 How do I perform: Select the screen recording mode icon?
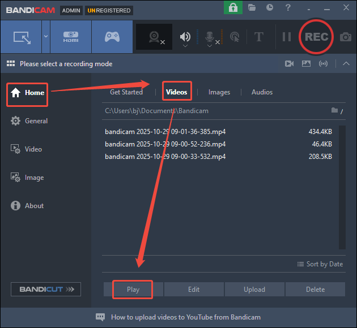pos(21,37)
